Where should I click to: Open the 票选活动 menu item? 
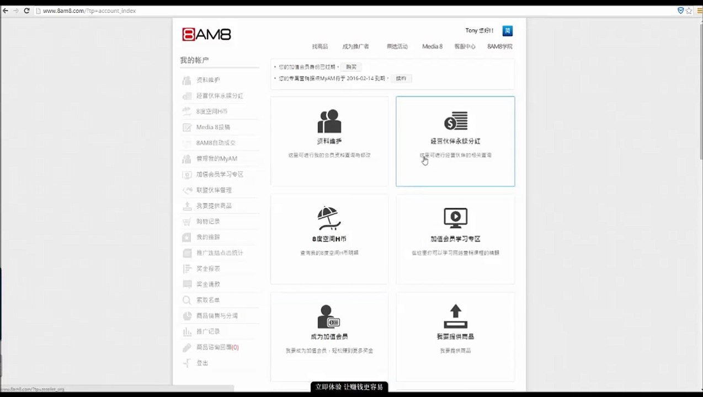(x=397, y=47)
